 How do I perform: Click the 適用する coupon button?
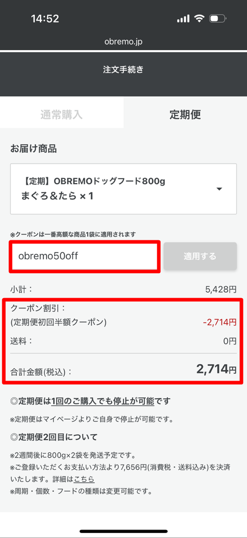(200, 256)
